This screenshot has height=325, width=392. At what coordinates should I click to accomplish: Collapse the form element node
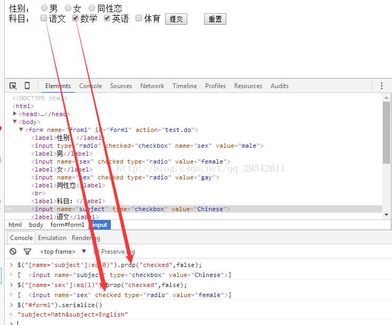pos(21,129)
